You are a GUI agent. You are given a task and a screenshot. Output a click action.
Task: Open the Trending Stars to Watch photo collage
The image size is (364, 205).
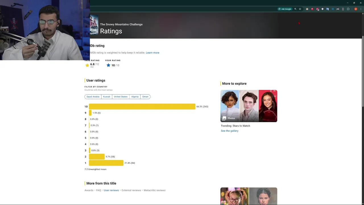(249, 106)
